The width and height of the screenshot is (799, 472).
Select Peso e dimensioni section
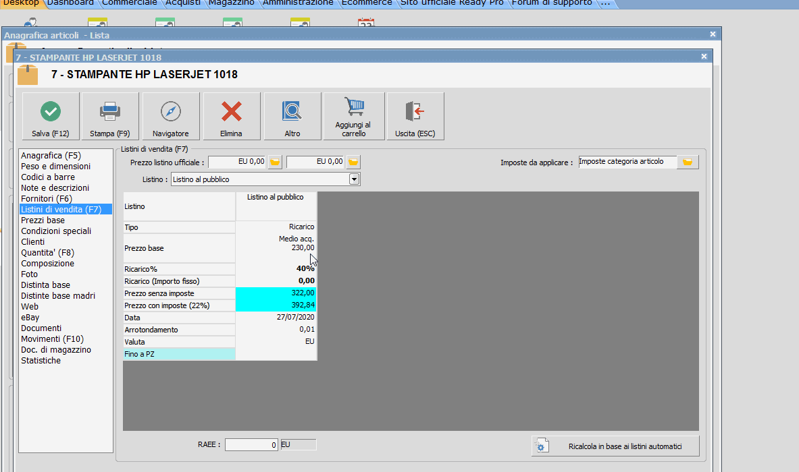pos(55,167)
